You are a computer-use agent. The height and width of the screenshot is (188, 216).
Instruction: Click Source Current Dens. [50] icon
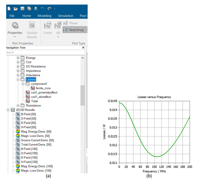18,140
